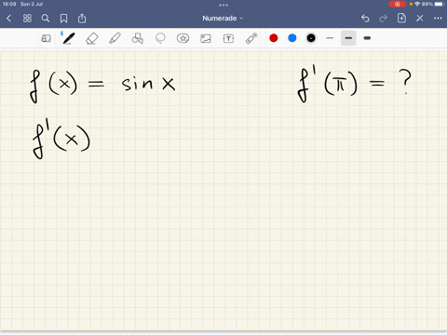The image size is (447, 335).
Task: Tap the handwritten sin x expression
Action: (148, 83)
